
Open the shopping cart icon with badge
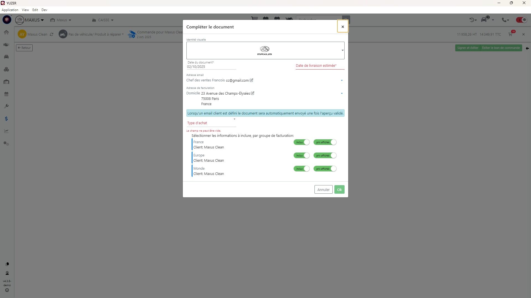coord(511,34)
